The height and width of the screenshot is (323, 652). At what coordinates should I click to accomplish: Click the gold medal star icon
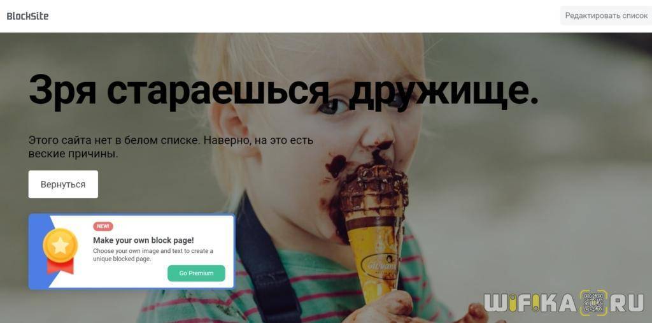coord(60,245)
